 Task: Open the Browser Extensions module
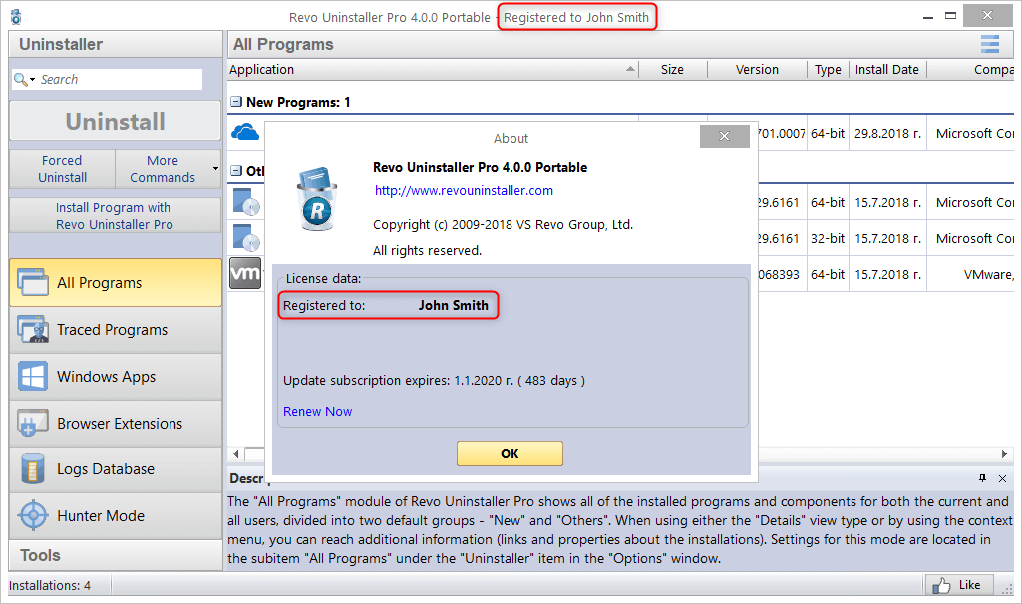coord(116,423)
